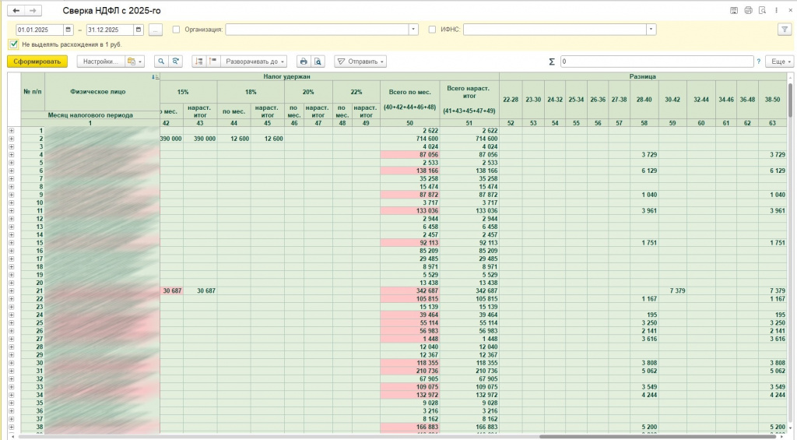Collapse all groups icon
Viewport: 797px width, 440px height.
point(212,62)
